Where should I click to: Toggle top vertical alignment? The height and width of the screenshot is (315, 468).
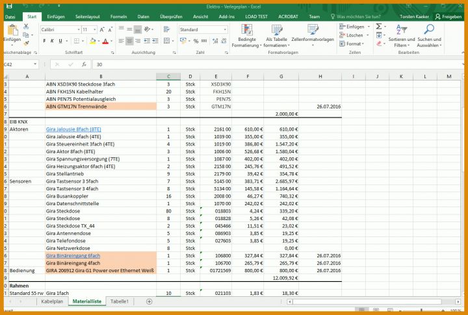(121, 29)
